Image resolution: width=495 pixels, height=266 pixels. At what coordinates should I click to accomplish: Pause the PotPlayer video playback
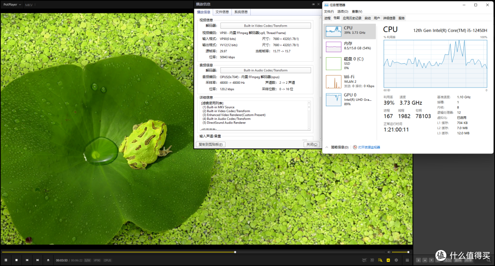click(5, 260)
